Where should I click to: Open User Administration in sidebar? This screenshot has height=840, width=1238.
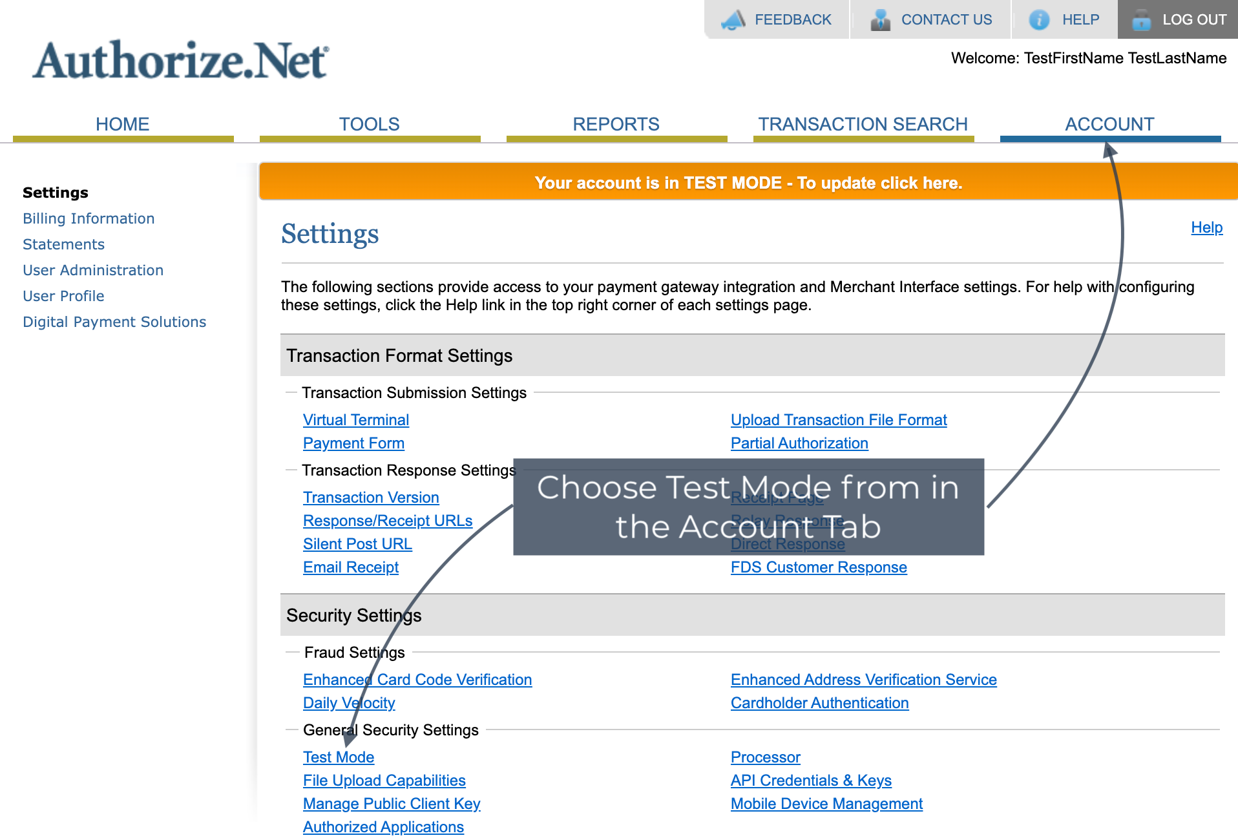pos(93,270)
